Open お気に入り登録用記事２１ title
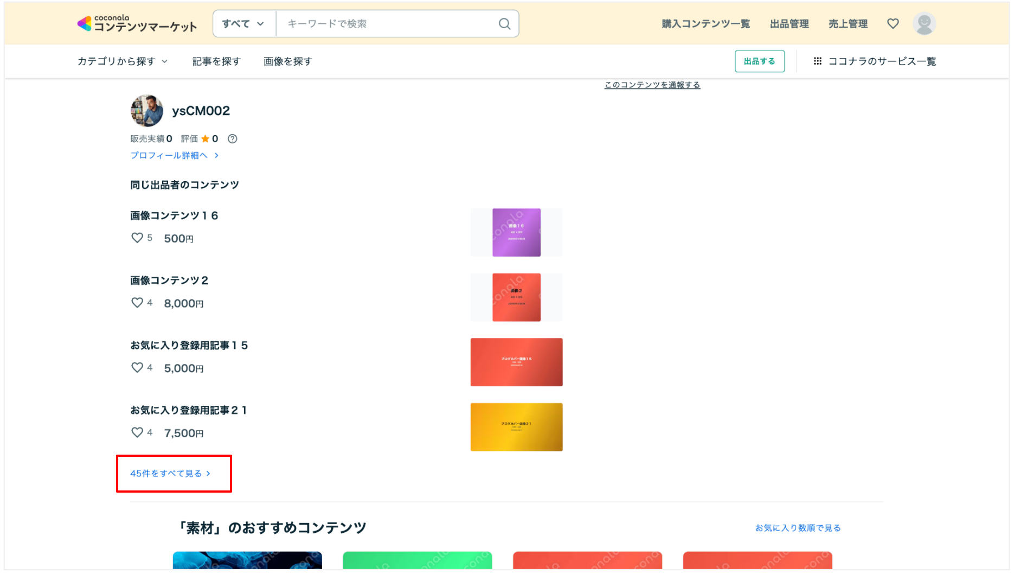This screenshot has width=1014, height=574. tap(189, 410)
